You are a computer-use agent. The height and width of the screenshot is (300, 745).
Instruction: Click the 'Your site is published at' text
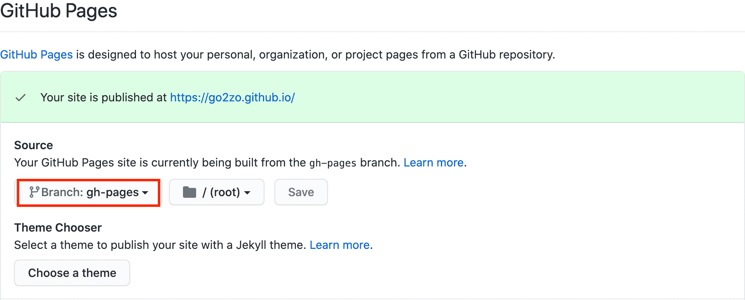pyautogui.click(x=103, y=98)
